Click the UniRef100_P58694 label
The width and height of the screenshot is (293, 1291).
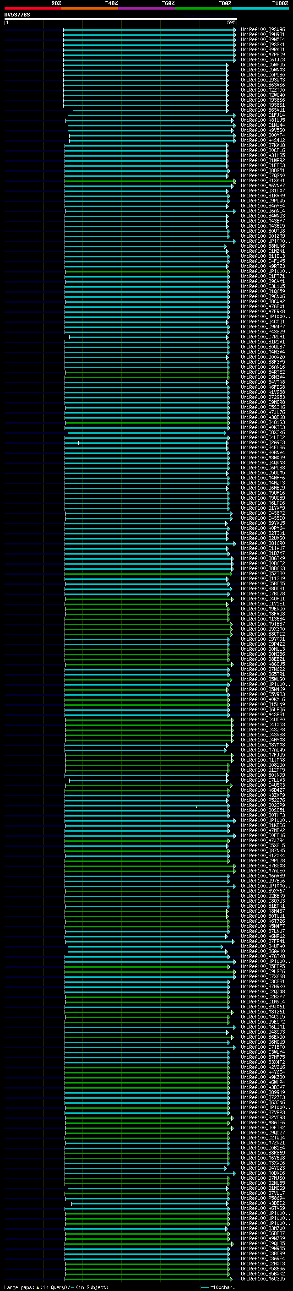263,1198
